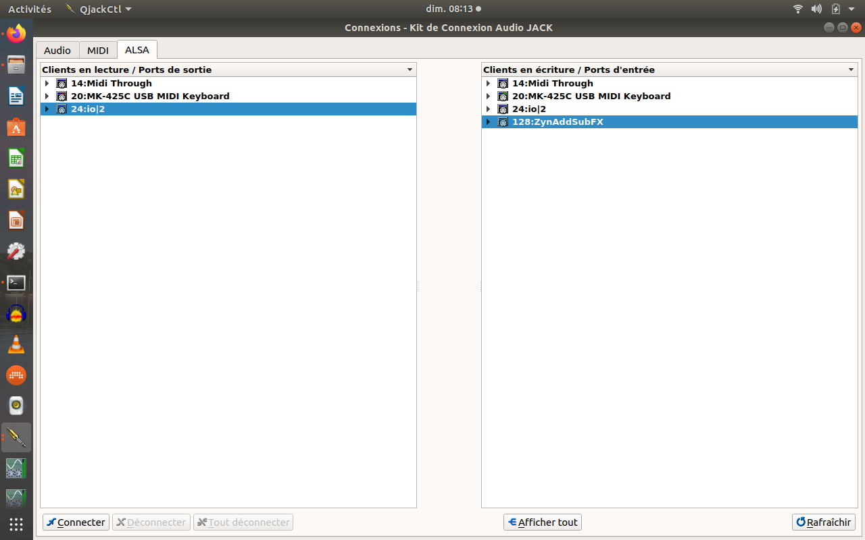This screenshot has width=865, height=540.
Task: Open the QjackCtl app menu
Action: [99, 9]
